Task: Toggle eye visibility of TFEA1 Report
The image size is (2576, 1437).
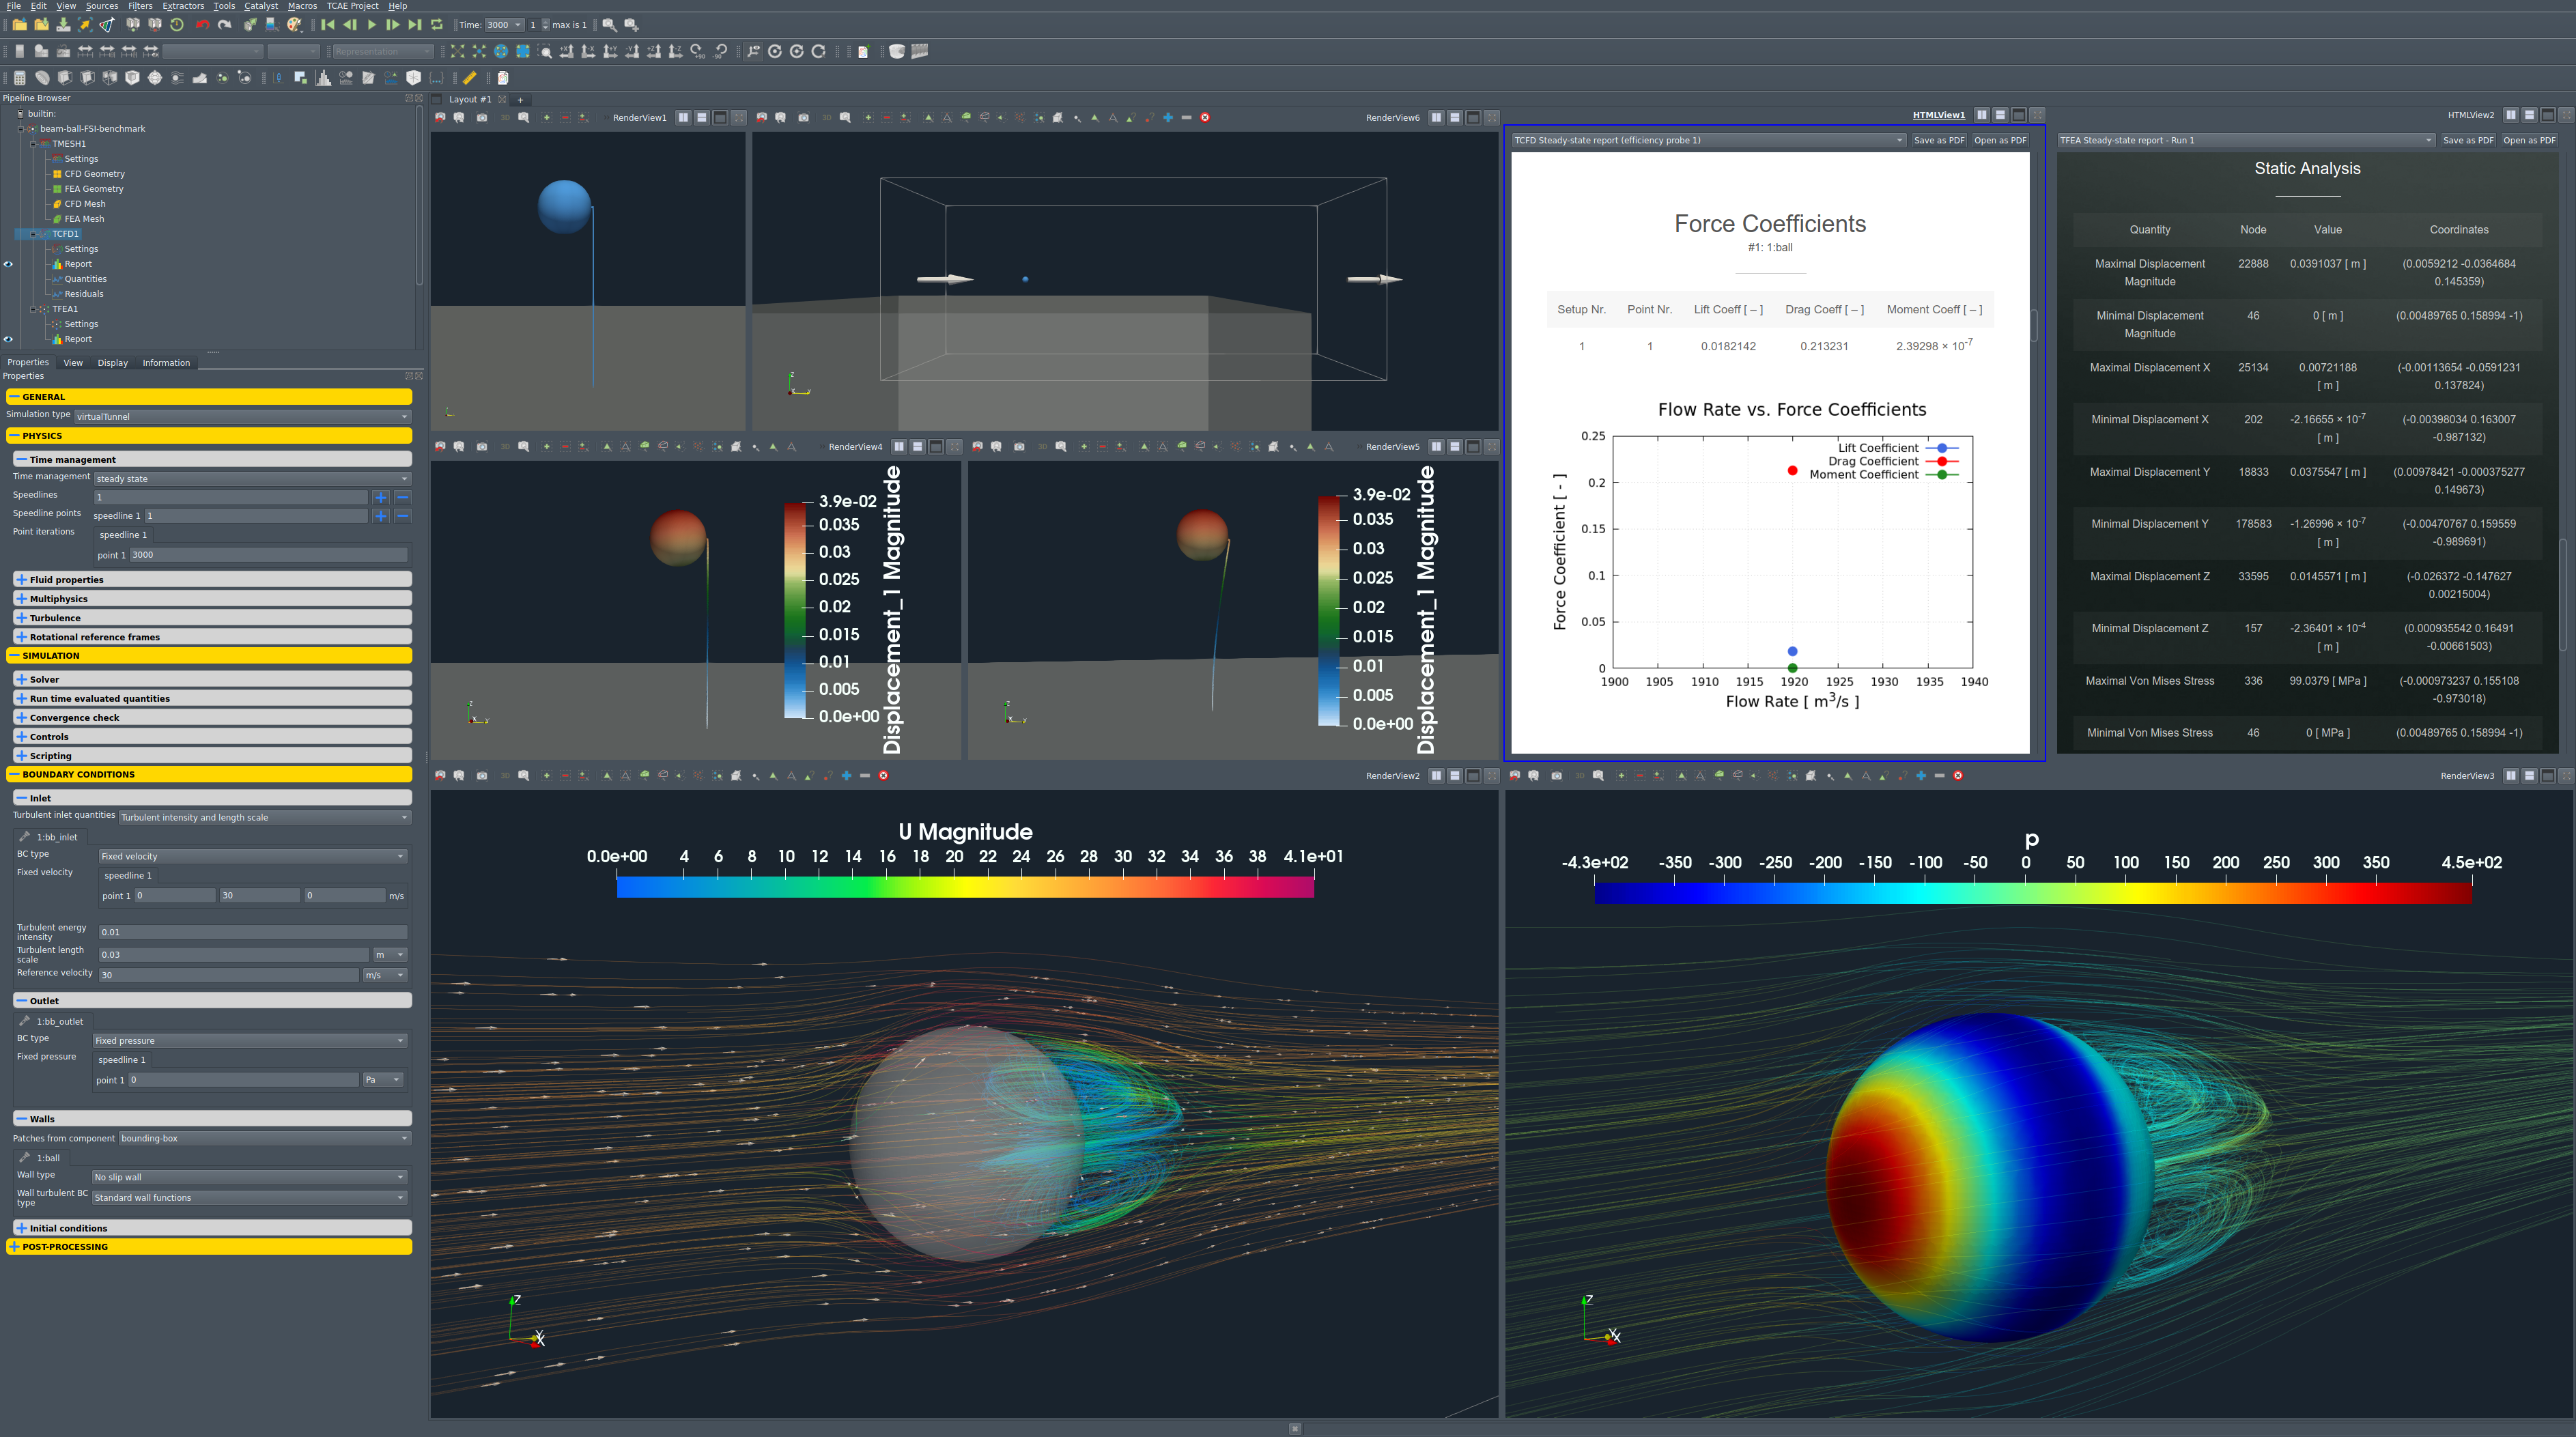Action: [x=8, y=339]
